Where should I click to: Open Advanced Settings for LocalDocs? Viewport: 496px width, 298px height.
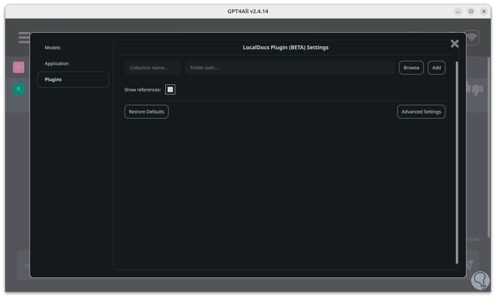(x=421, y=112)
